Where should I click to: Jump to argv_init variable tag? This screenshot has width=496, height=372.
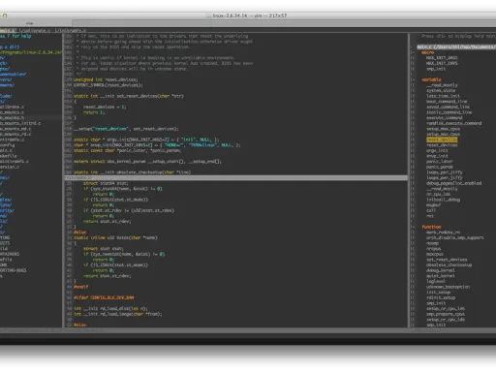437,150
